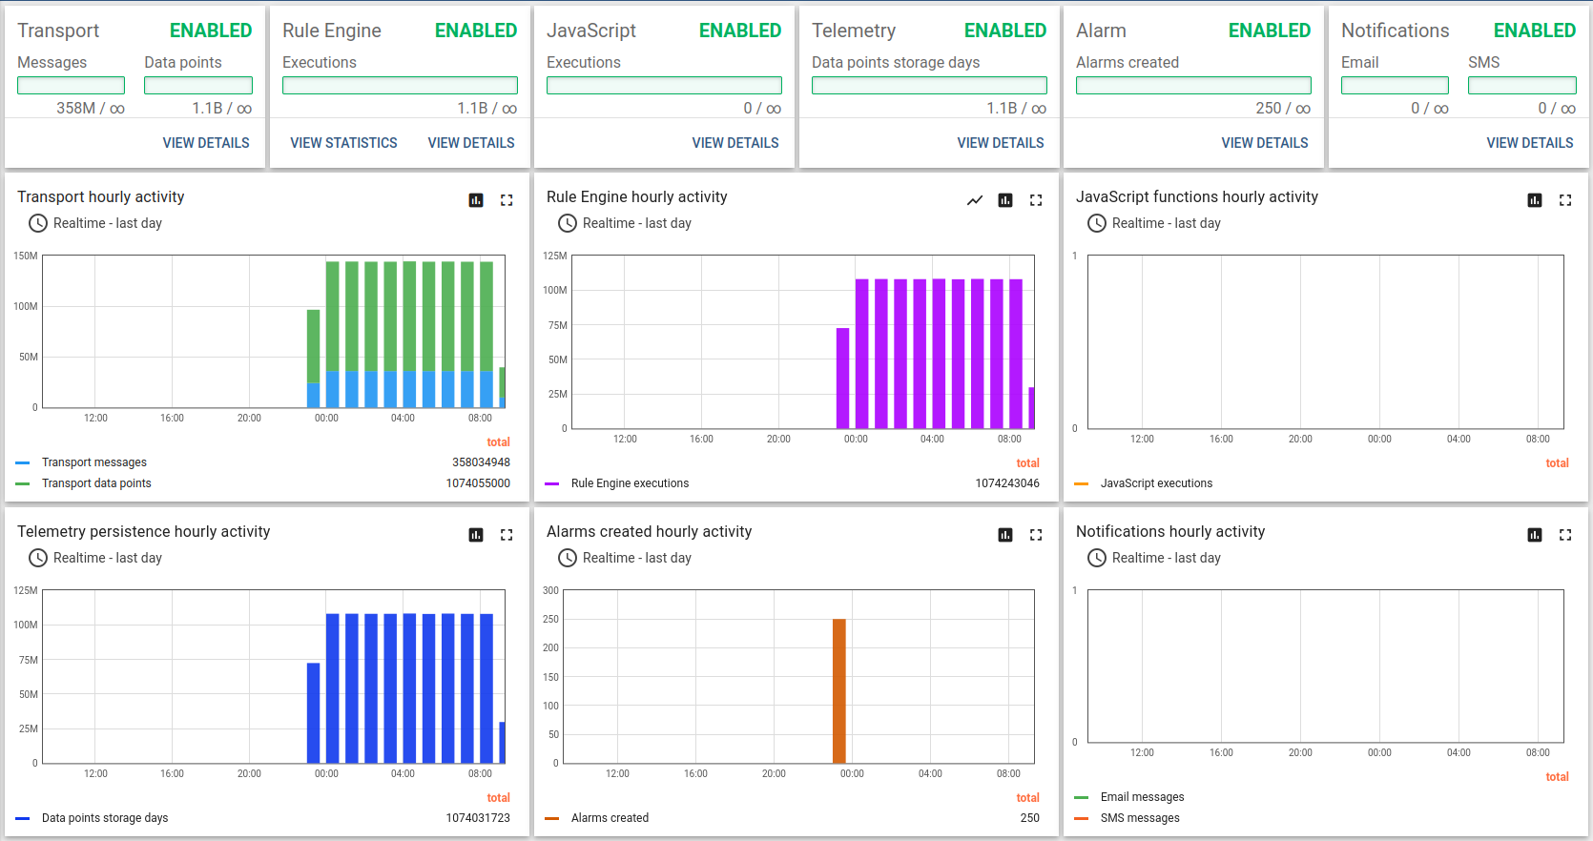Click orange alarm bar in Alarms chart
The image size is (1593, 841).
tap(839, 690)
